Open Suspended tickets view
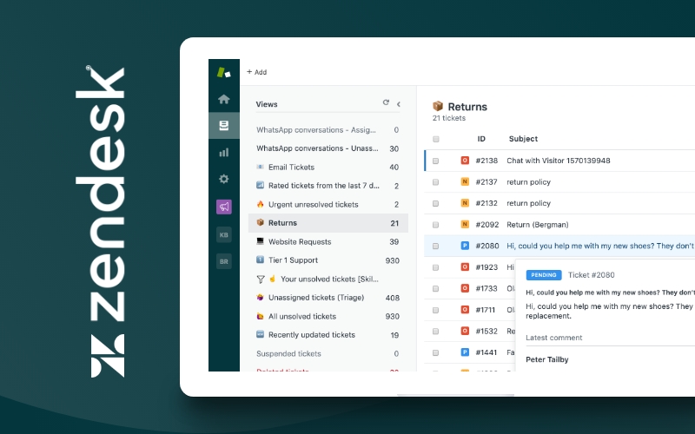695x434 pixels. pyautogui.click(x=328, y=353)
